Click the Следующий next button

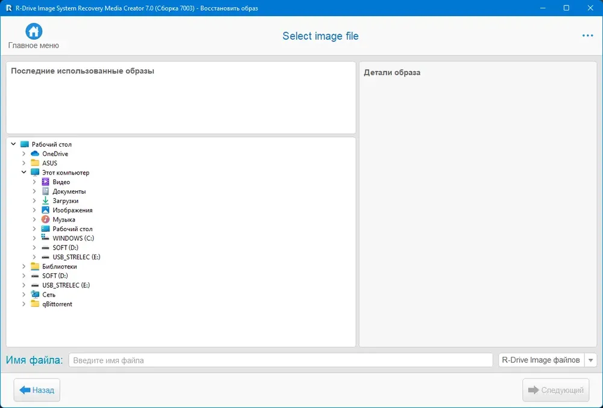[x=556, y=390]
